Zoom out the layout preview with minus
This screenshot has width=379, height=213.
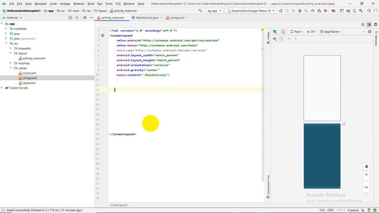tap(367, 181)
